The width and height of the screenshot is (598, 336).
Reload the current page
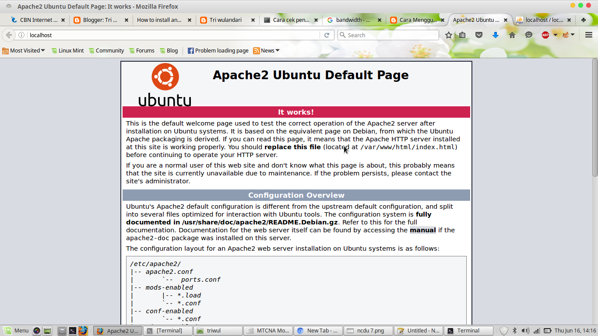click(x=327, y=35)
